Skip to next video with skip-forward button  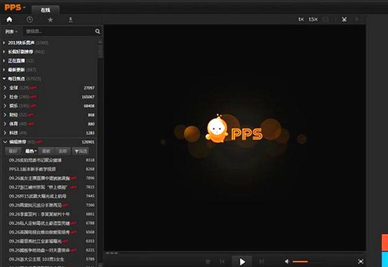pyautogui.click(x=261, y=262)
